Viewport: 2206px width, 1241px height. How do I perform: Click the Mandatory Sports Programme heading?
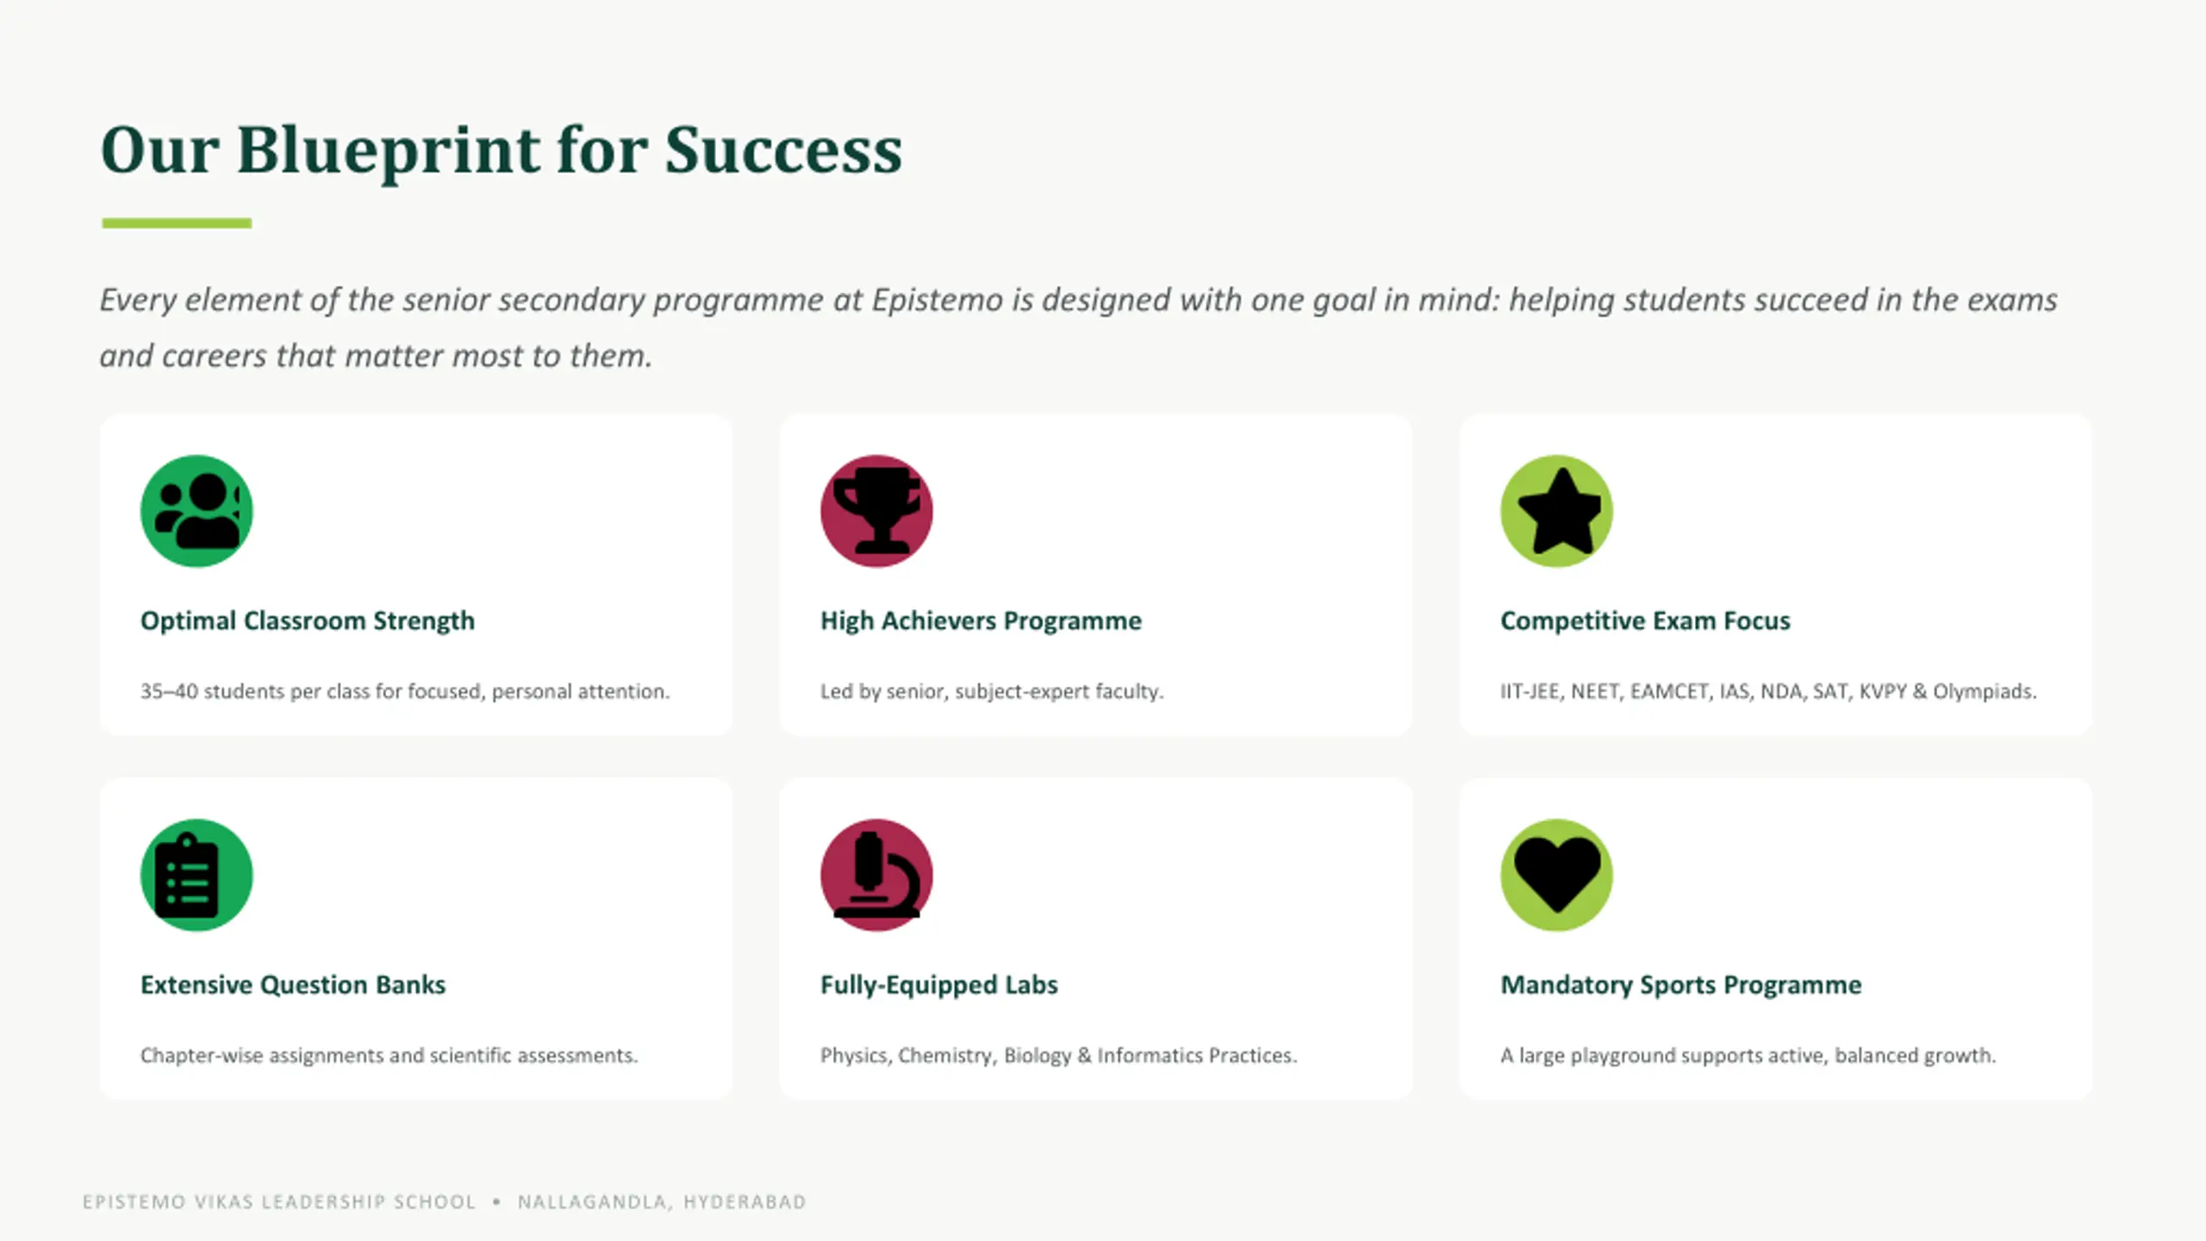[x=1680, y=985]
